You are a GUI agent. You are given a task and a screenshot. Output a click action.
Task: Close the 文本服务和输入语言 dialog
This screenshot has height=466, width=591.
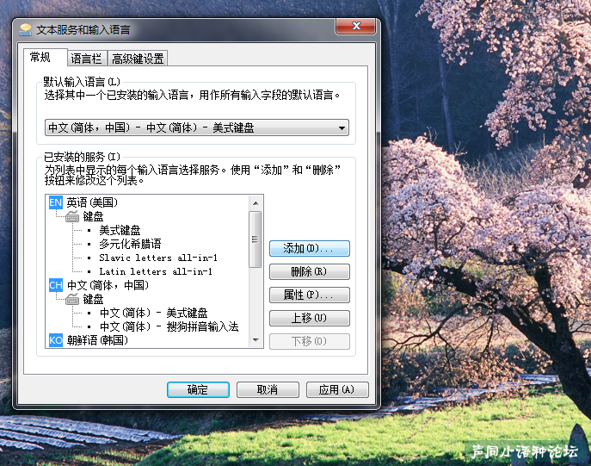pos(355,26)
